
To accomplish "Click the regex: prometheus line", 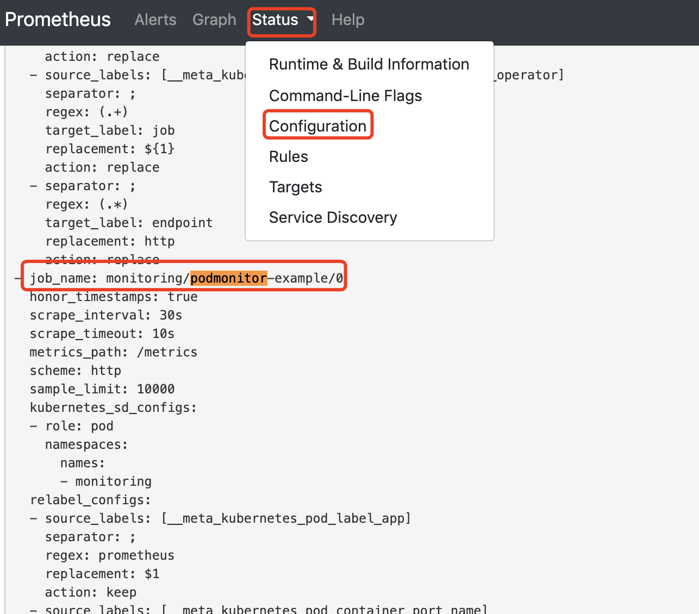I will tap(109, 555).
